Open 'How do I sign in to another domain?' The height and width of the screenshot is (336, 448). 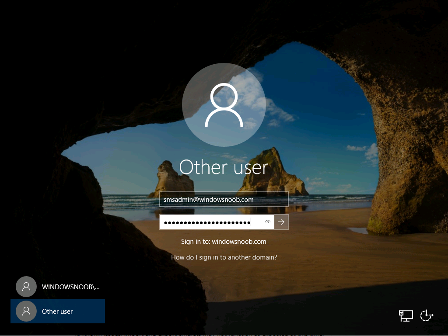(224, 257)
